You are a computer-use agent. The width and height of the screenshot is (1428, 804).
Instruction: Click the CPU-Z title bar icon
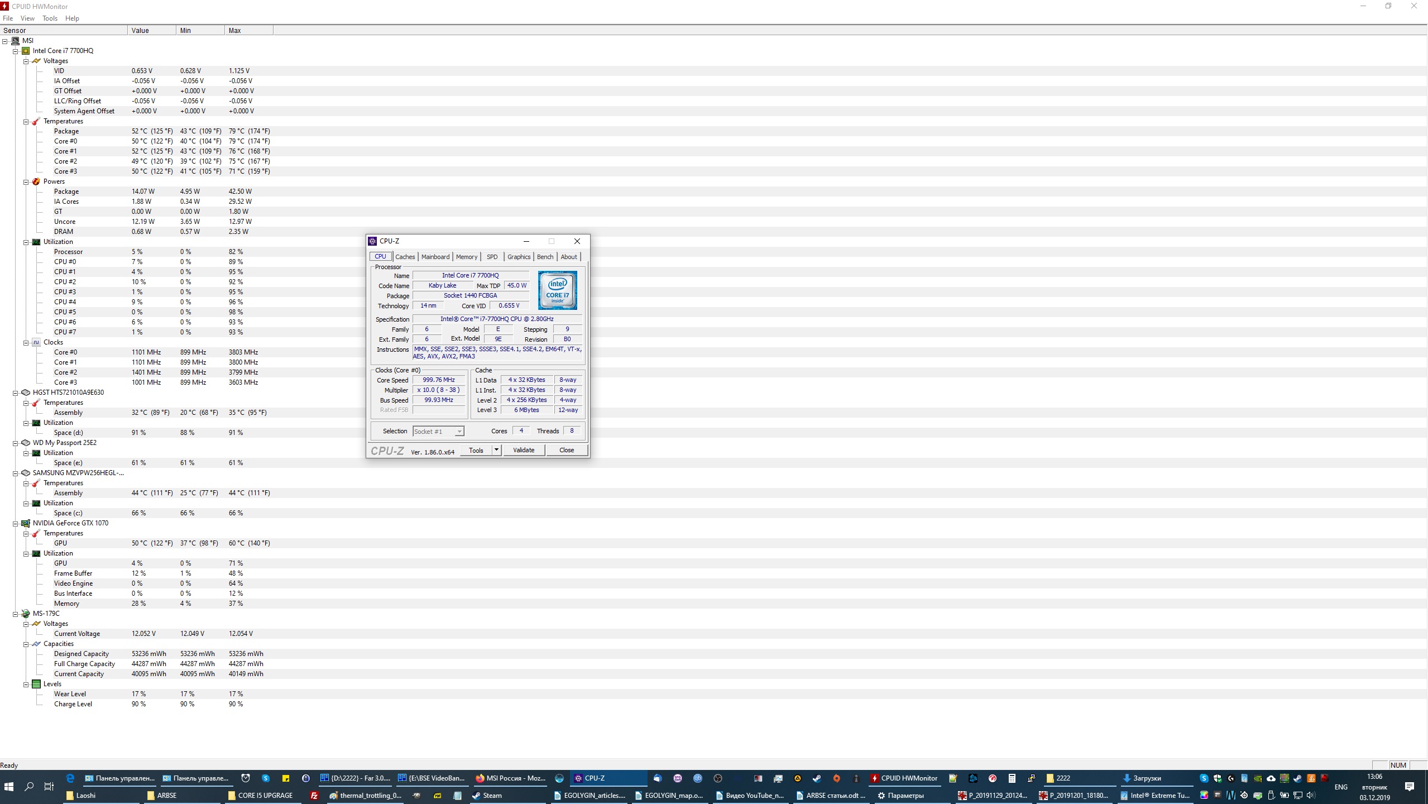(x=372, y=241)
